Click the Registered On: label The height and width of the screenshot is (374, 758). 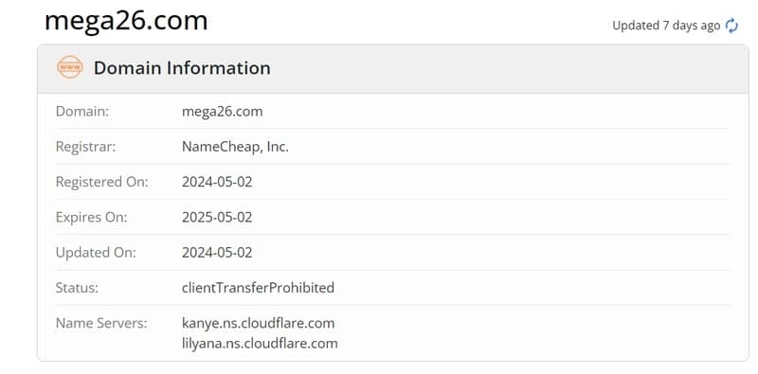[102, 182]
